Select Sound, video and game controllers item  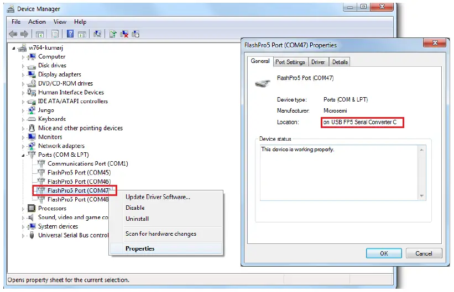click(x=73, y=217)
